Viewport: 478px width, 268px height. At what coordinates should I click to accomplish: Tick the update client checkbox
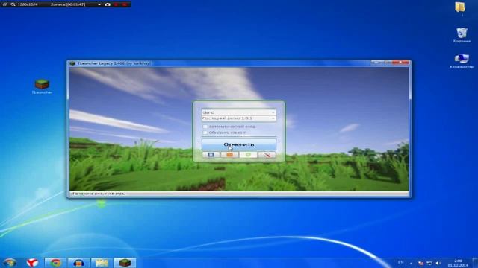pyautogui.click(x=205, y=133)
